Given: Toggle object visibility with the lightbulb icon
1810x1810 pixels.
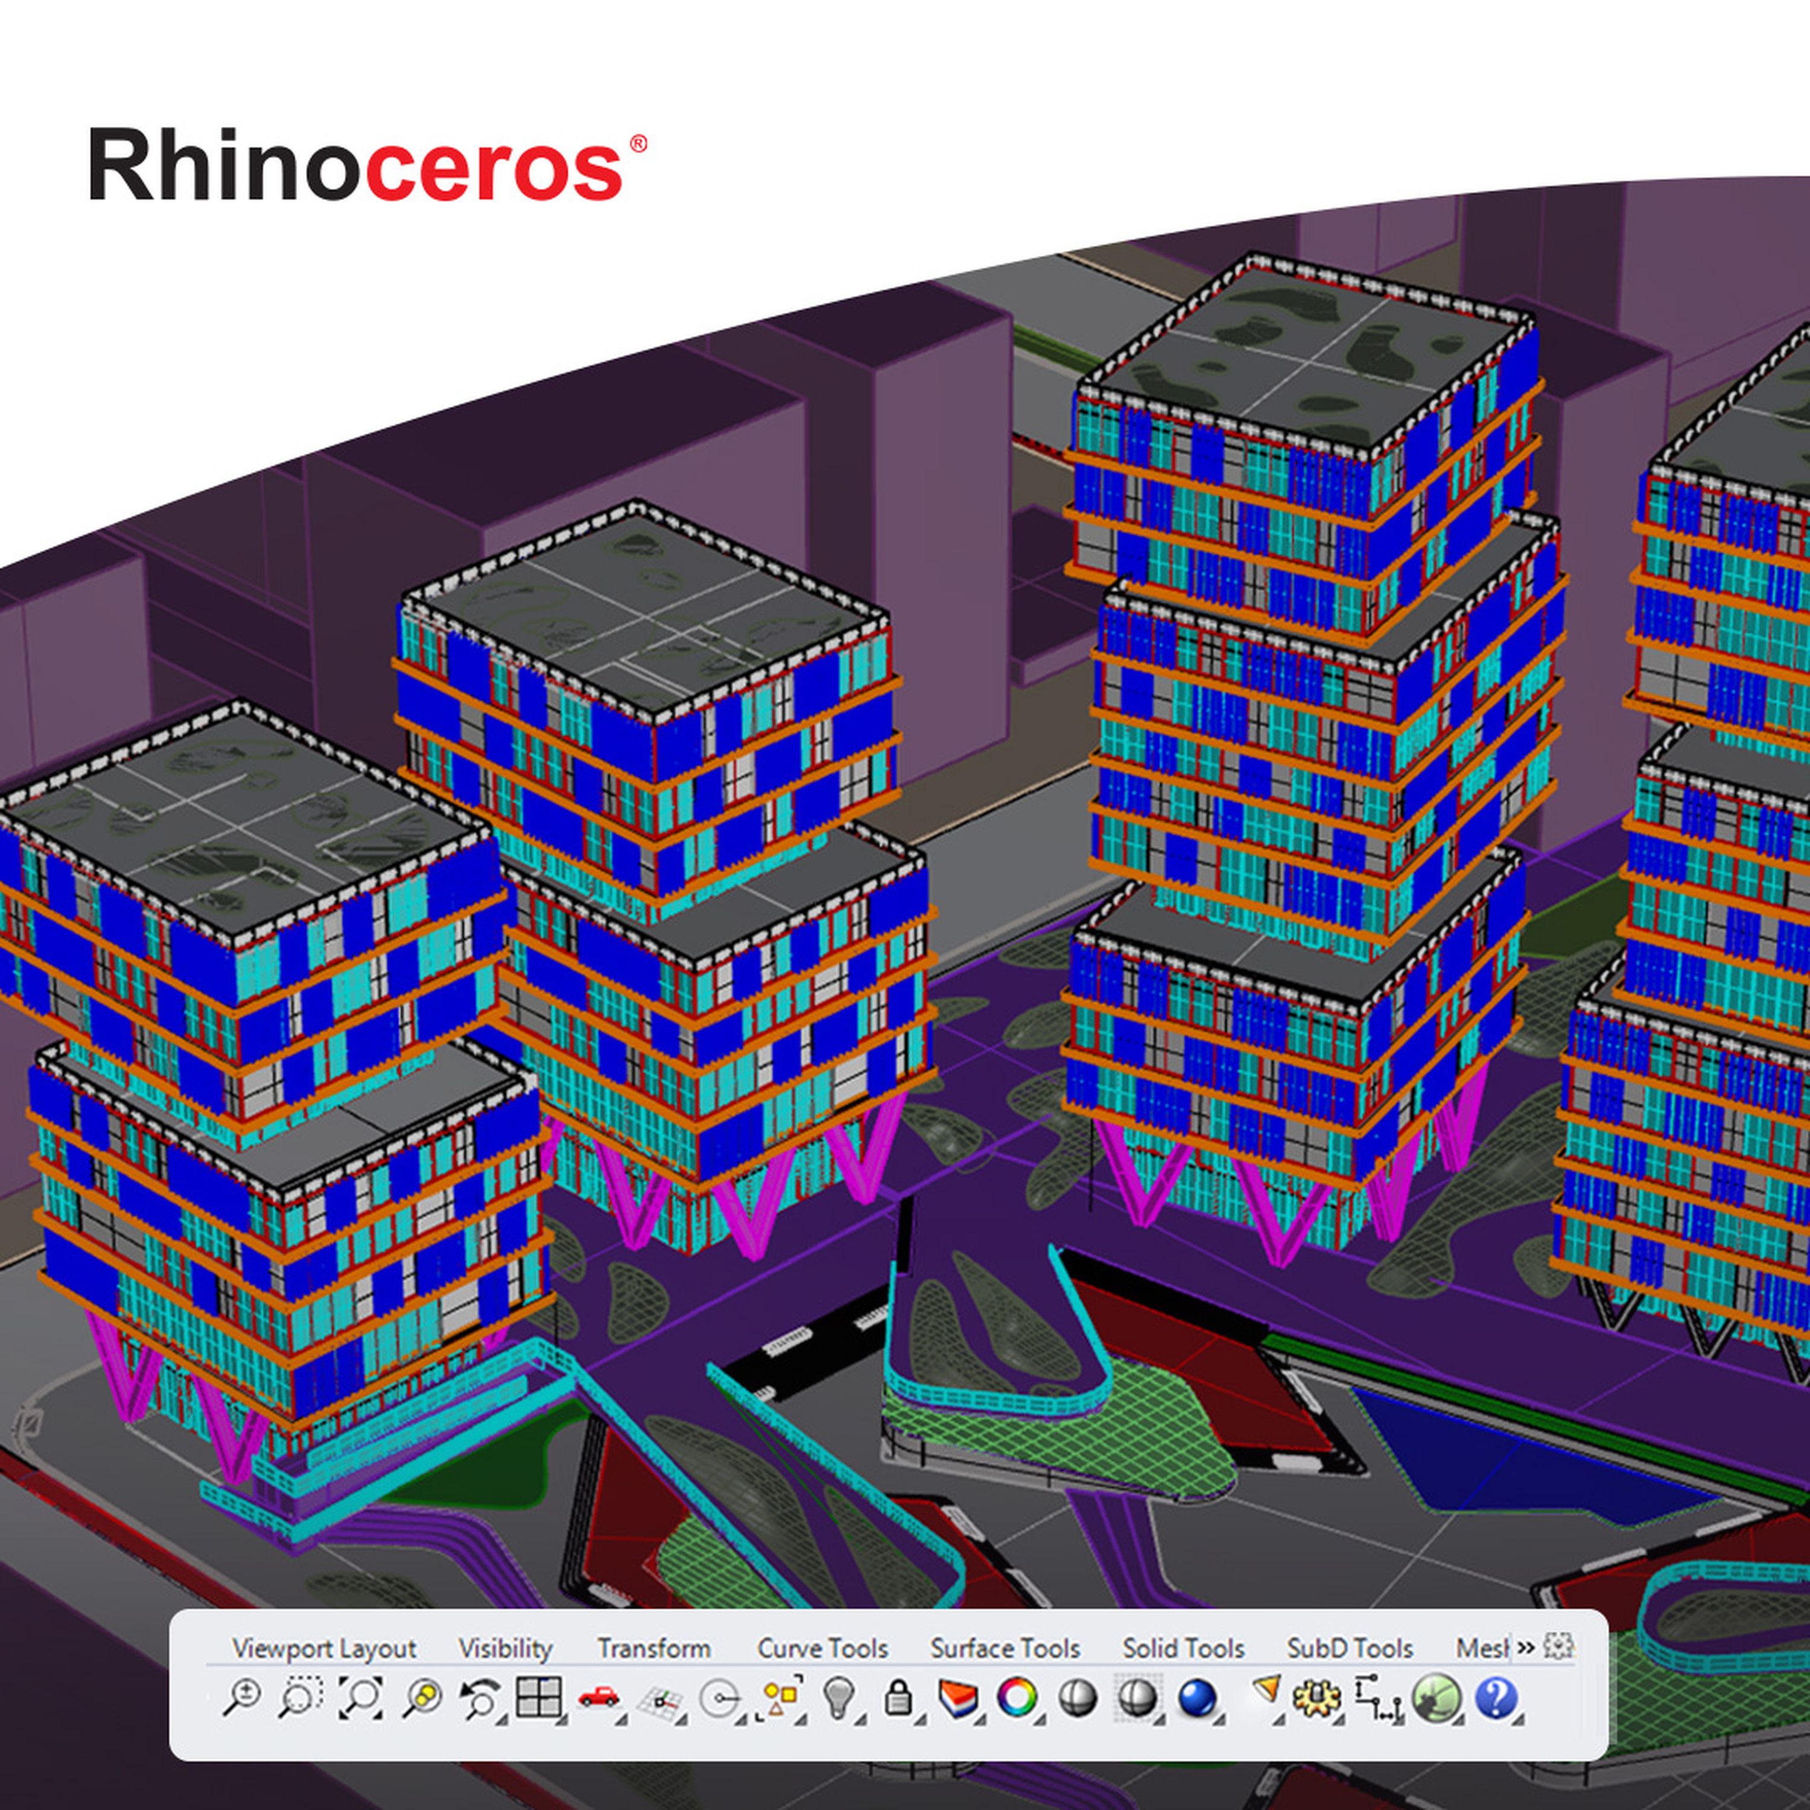Looking at the screenshot, I should point(839,1697).
